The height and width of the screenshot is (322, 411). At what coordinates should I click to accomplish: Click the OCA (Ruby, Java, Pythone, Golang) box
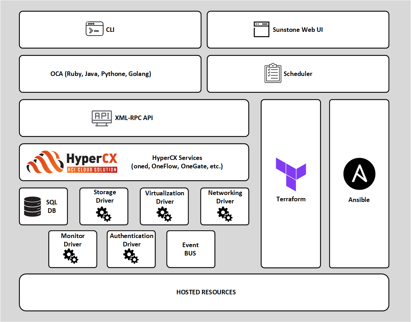pos(101,74)
